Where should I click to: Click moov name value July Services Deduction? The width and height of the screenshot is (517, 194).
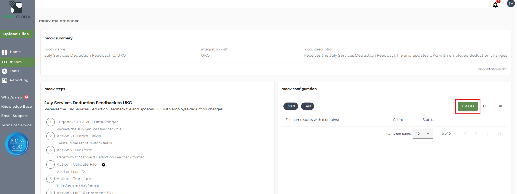pos(85,55)
